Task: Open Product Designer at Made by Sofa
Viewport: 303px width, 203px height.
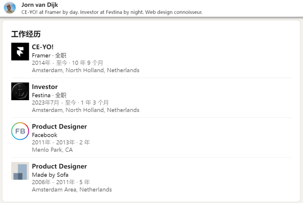Action: pos(59,166)
